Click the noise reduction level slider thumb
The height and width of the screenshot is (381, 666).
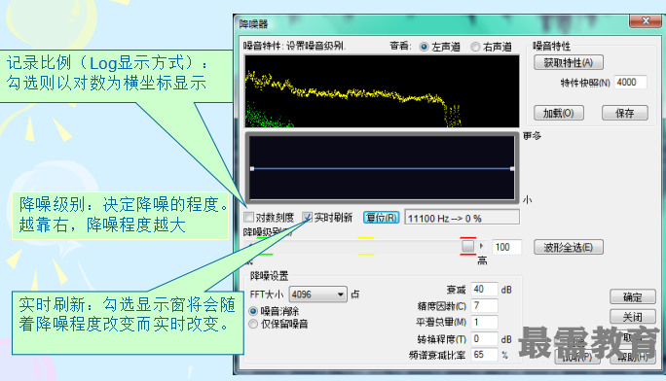pyautogui.click(x=467, y=246)
